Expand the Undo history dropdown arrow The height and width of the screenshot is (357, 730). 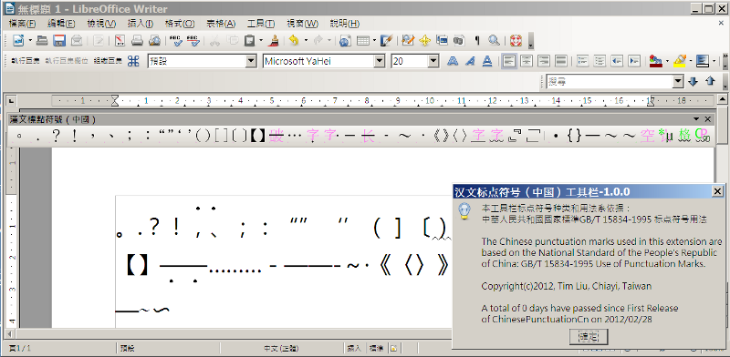306,41
